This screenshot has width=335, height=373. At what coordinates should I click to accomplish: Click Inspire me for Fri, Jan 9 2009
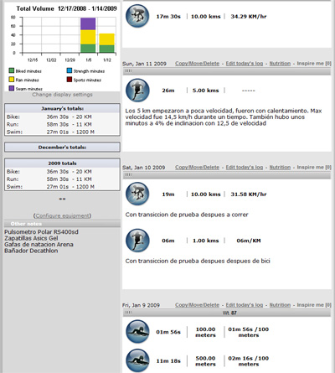tap(314, 305)
